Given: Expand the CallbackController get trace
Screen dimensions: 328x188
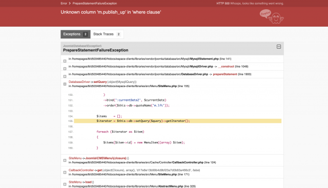Looking at the screenshot, I should click(x=65, y=172).
